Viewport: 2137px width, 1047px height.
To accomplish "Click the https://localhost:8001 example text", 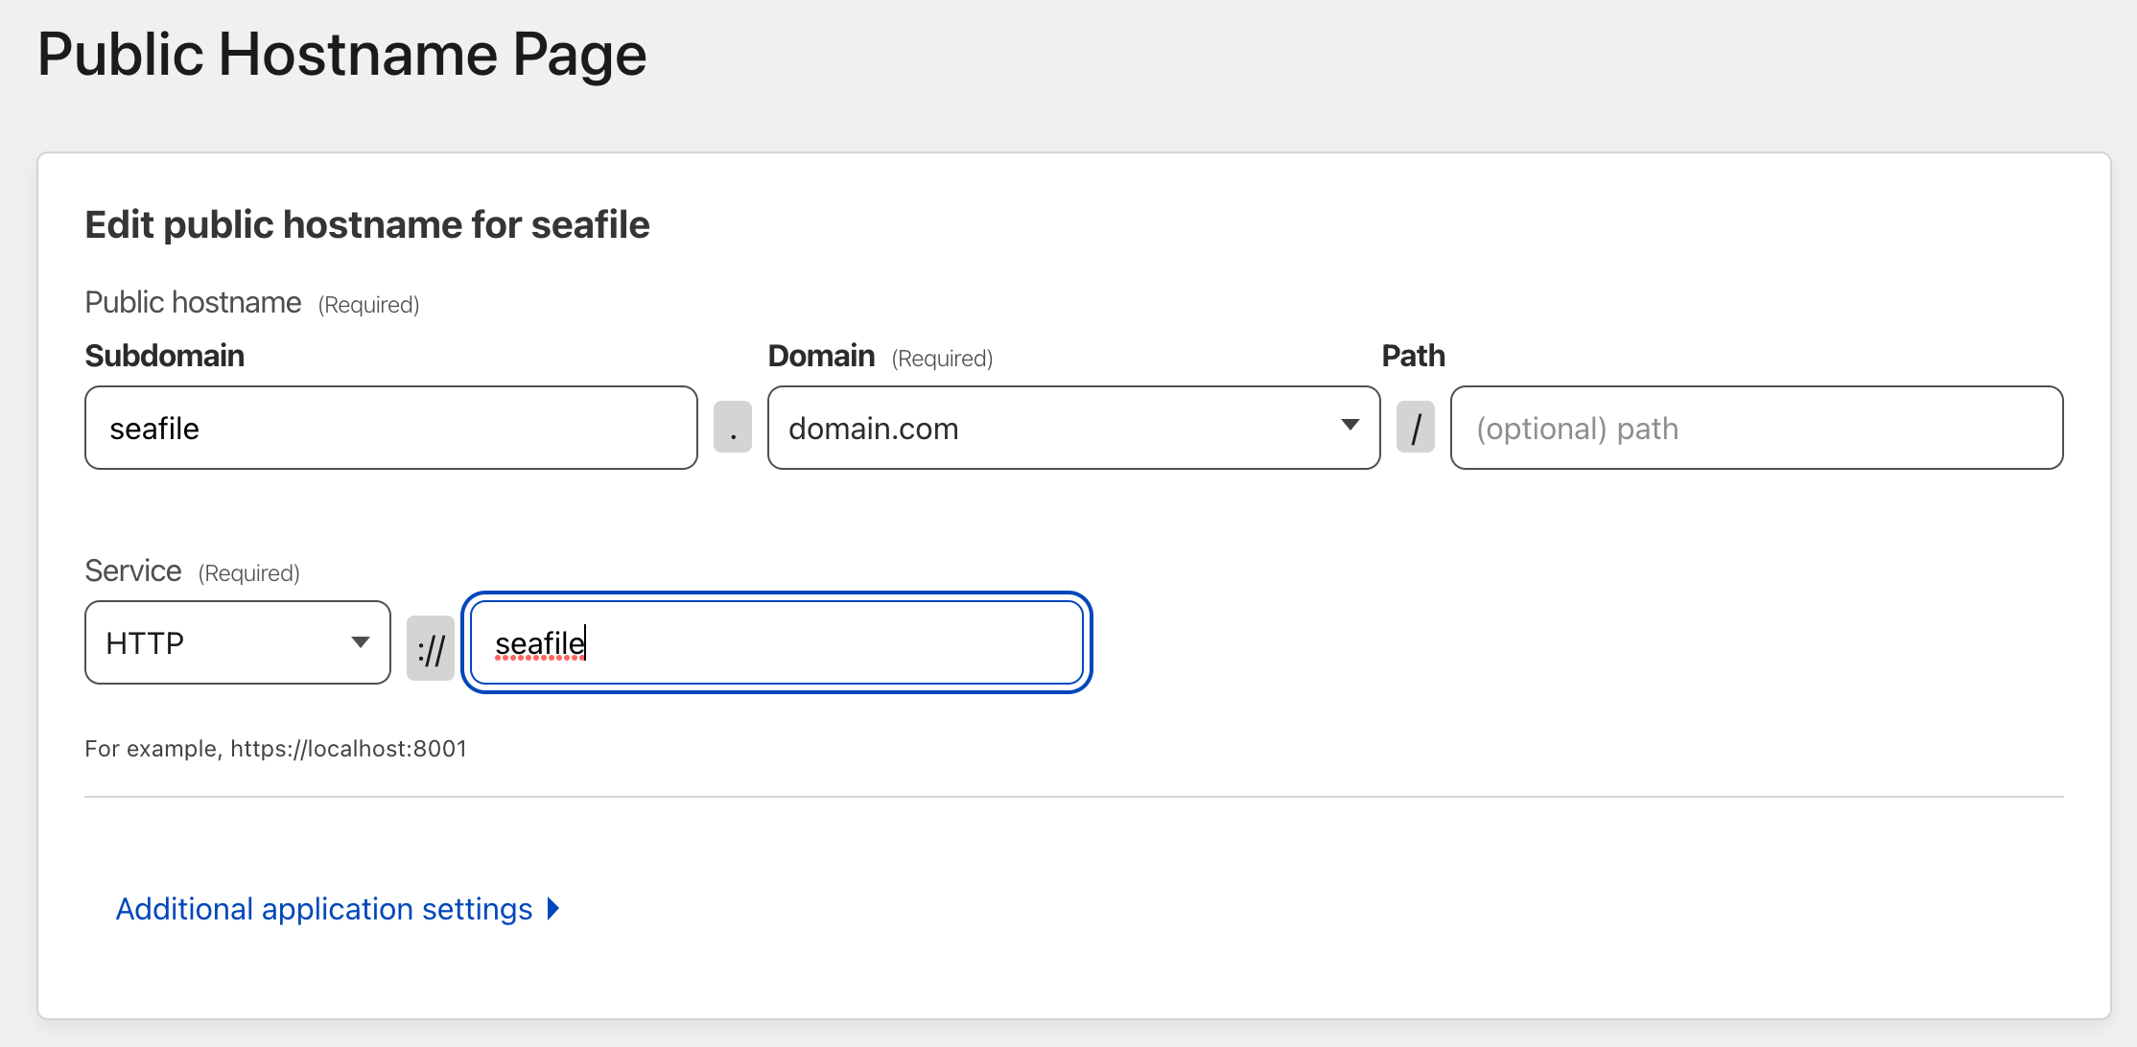I will [x=348, y=749].
